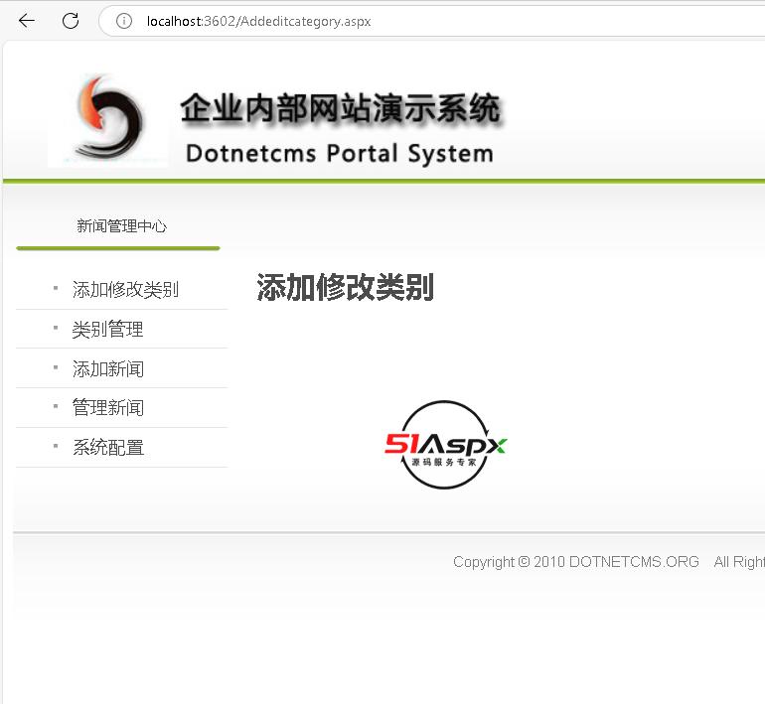Click the swirl logo in the header

[108, 119]
